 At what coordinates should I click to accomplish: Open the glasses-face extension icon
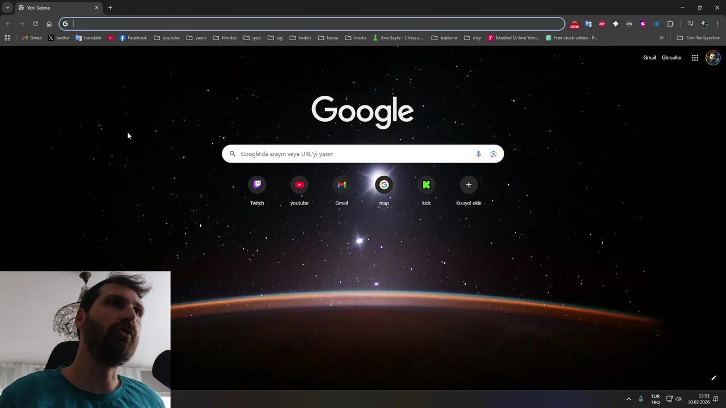pos(629,24)
